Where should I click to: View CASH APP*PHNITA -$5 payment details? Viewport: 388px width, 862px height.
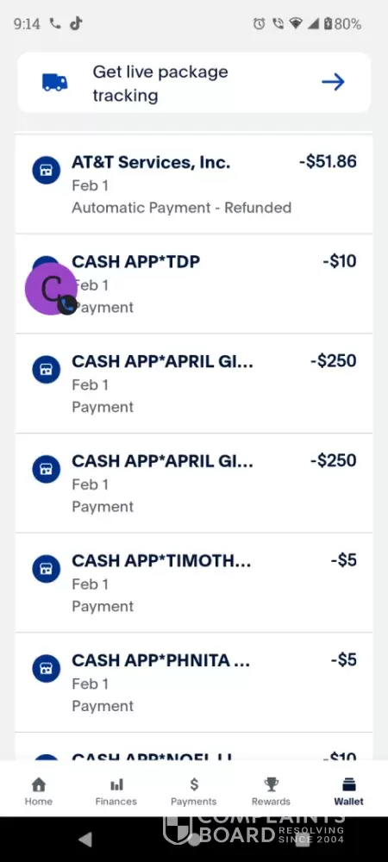coord(194,682)
